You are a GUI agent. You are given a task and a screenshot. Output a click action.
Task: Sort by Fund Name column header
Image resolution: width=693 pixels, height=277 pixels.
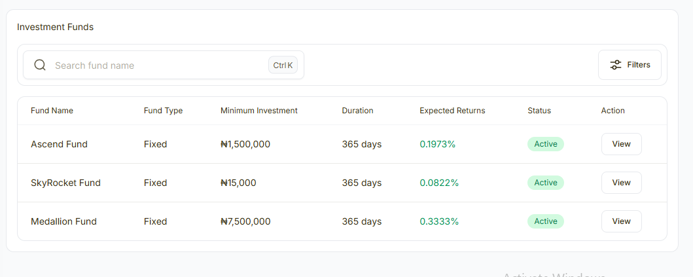tap(52, 111)
